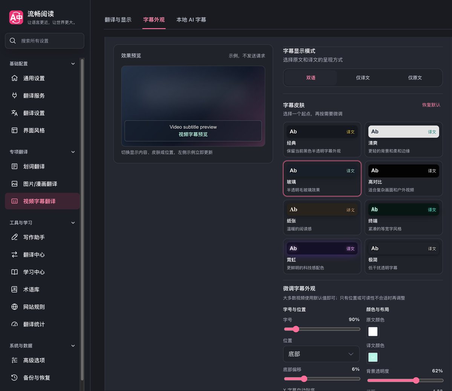Open the 位置 dropdown showing 底部
This screenshot has height=391, width=452.
[x=321, y=354]
